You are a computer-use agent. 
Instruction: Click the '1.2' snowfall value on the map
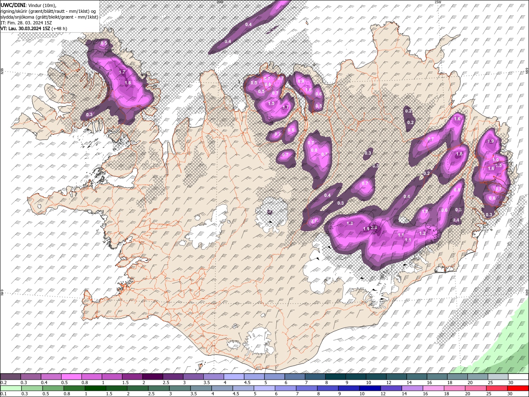(422, 233)
